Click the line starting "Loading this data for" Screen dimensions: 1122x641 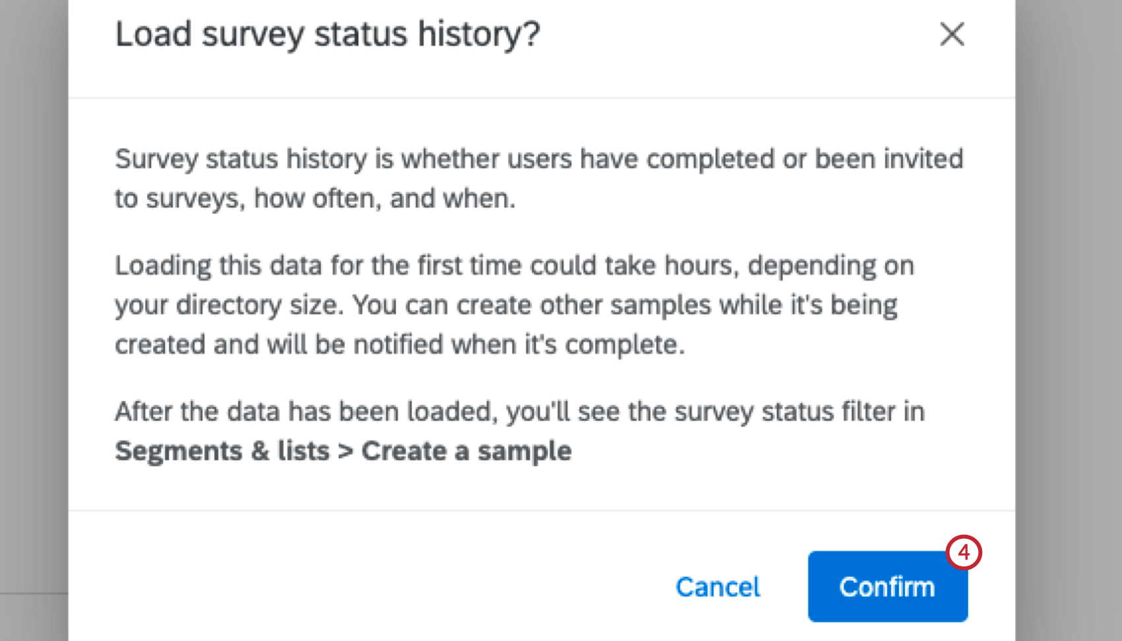click(x=514, y=266)
